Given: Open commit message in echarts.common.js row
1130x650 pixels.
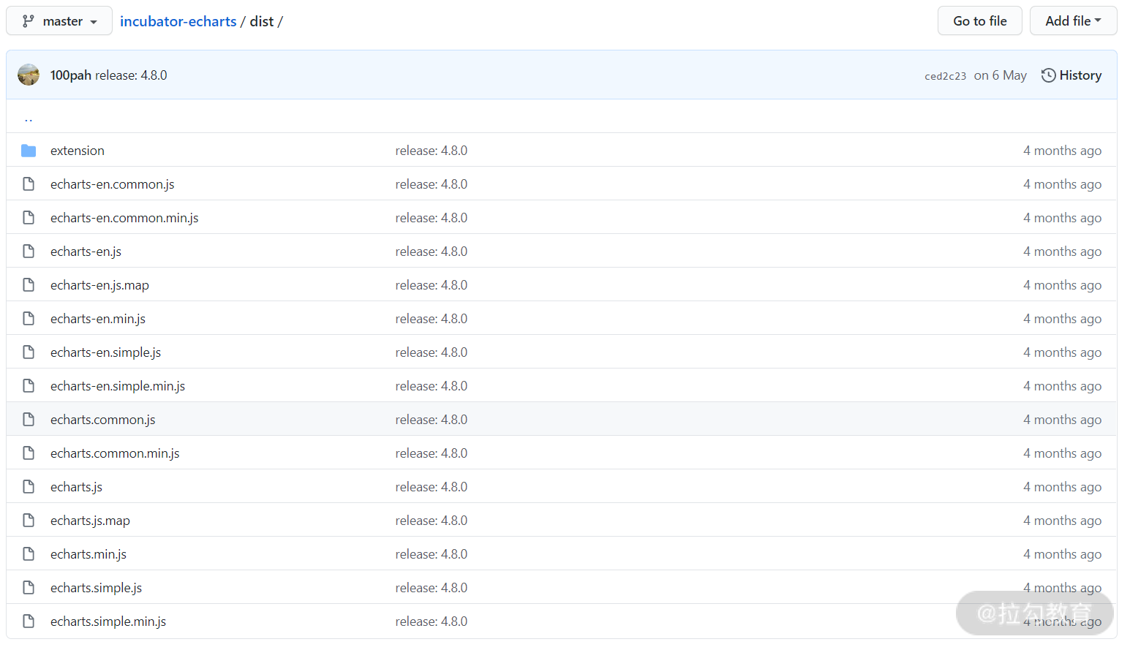Looking at the screenshot, I should pos(431,420).
